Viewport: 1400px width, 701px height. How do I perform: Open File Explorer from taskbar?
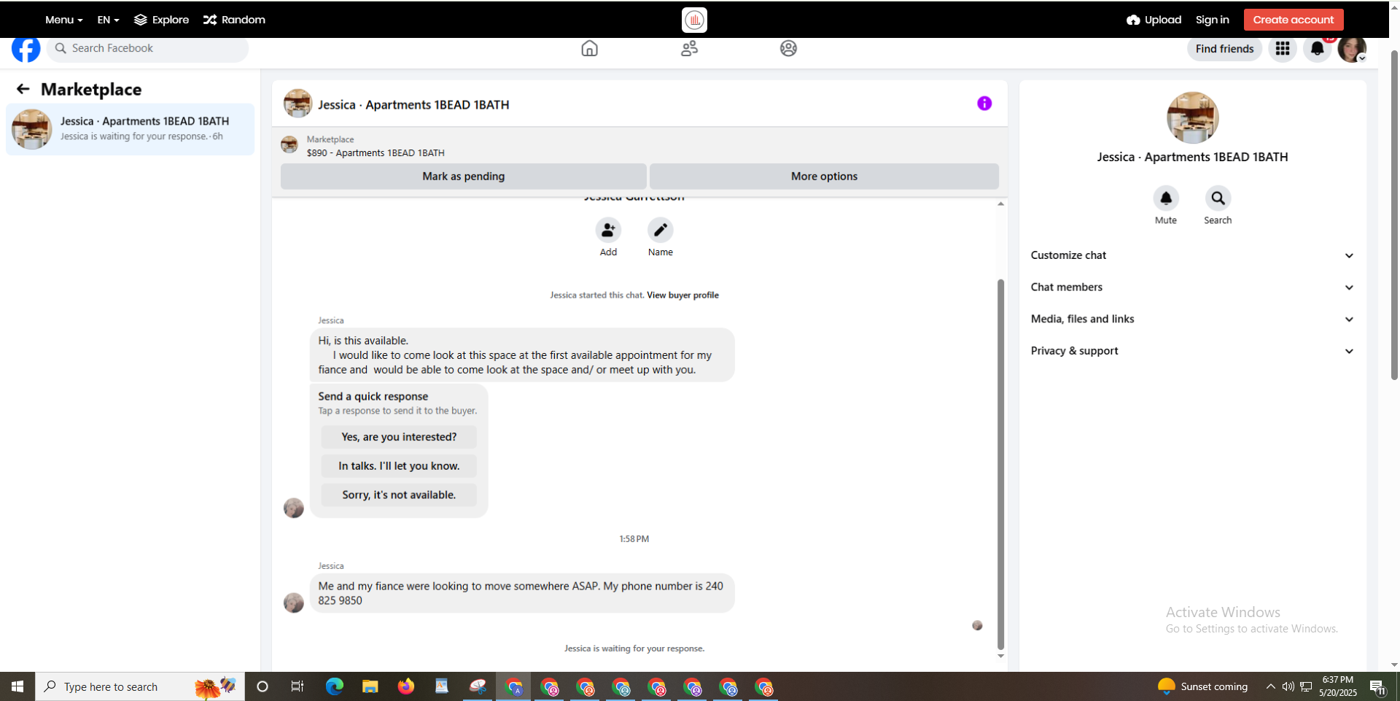[x=370, y=686]
